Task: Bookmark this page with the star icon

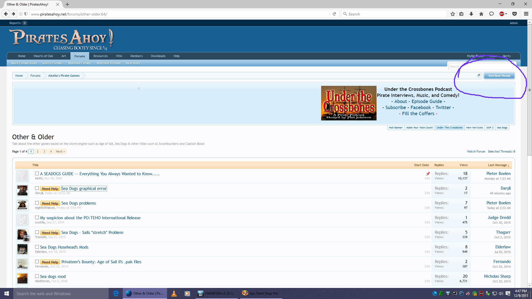Action: tap(453, 14)
